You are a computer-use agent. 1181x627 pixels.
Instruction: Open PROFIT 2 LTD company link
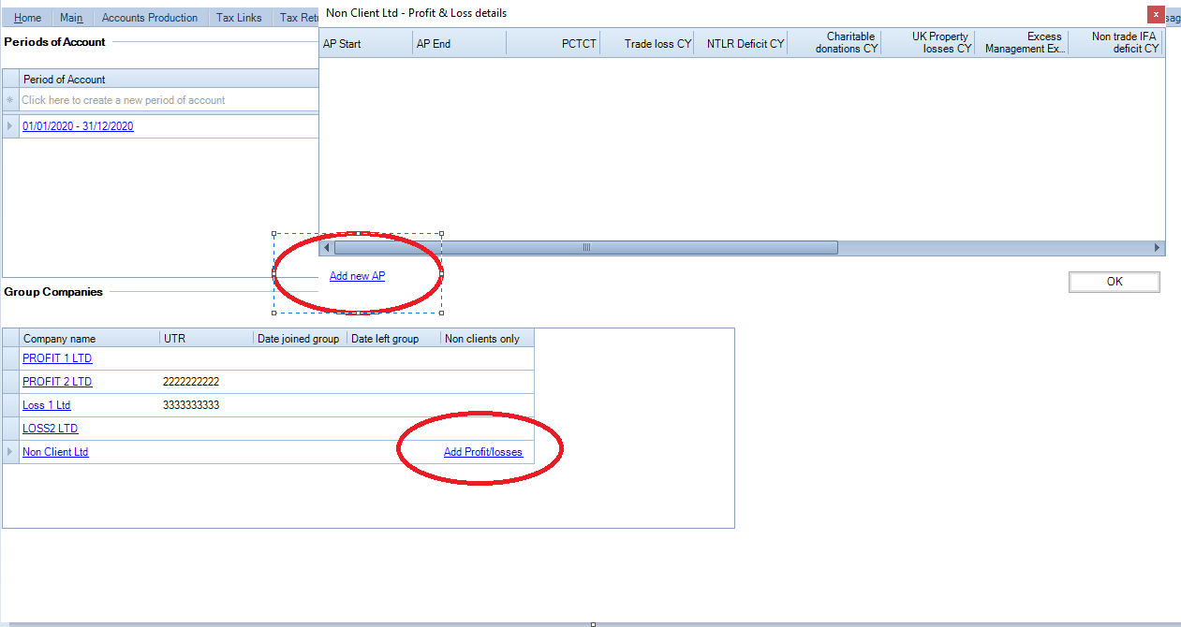[x=57, y=382]
